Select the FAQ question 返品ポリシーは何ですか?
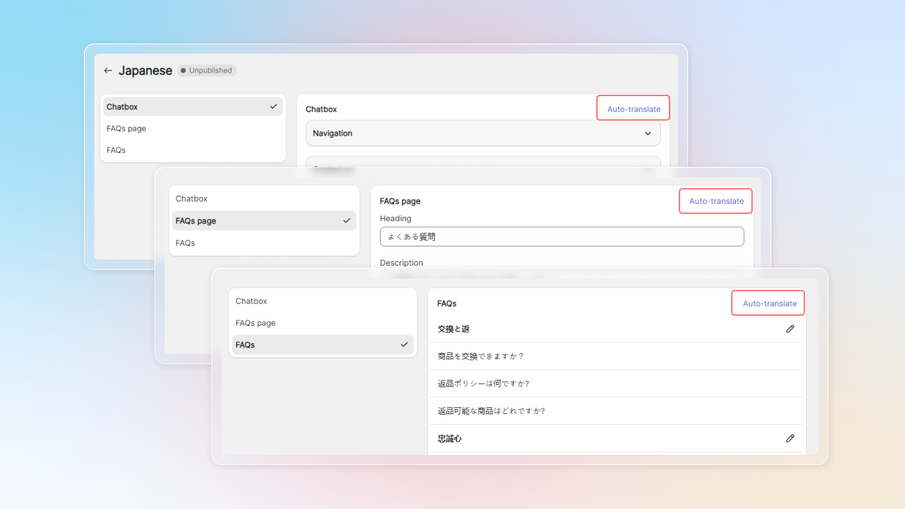 click(483, 383)
